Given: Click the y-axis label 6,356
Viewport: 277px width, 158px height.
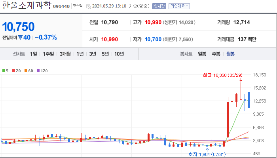Looking at the screenshot, I should (x=258, y=127).
